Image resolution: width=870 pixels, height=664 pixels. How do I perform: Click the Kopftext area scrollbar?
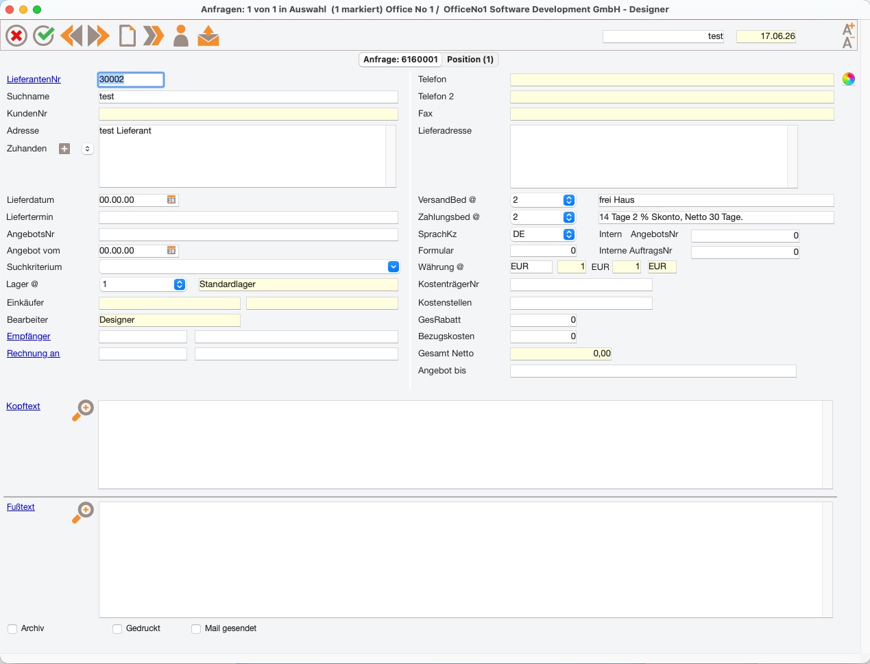pos(827,445)
